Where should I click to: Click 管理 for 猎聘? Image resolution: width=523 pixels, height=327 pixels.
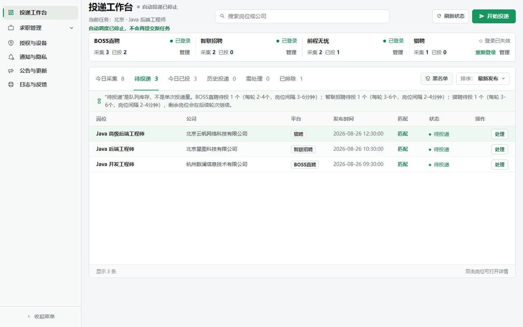click(x=505, y=52)
